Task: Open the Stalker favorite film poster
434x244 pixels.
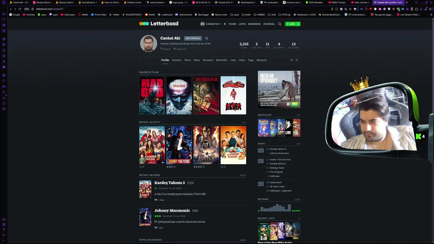Action: 179,95
